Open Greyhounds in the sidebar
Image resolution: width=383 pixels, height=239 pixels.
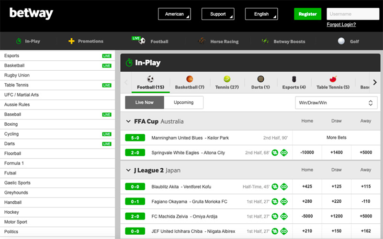[57, 193]
